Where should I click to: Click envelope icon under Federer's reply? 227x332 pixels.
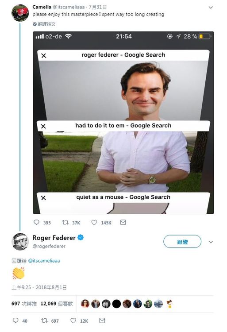point(102,320)
